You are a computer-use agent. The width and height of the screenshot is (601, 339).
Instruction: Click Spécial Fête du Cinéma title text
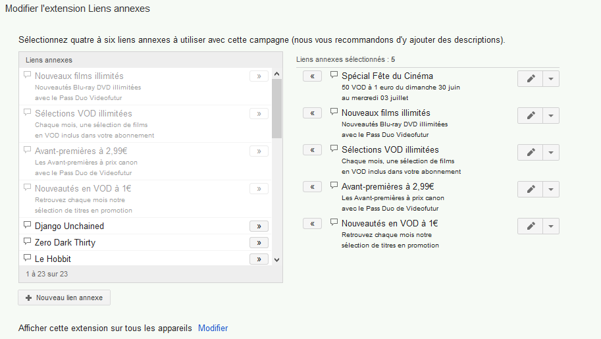387,76
